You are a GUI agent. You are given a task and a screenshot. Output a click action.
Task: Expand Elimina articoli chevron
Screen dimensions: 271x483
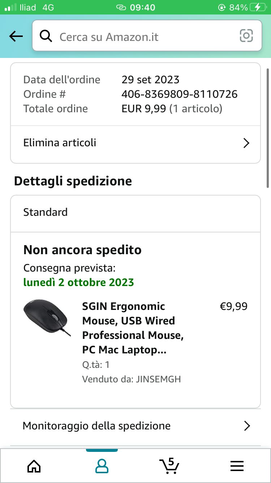point(246,143)
